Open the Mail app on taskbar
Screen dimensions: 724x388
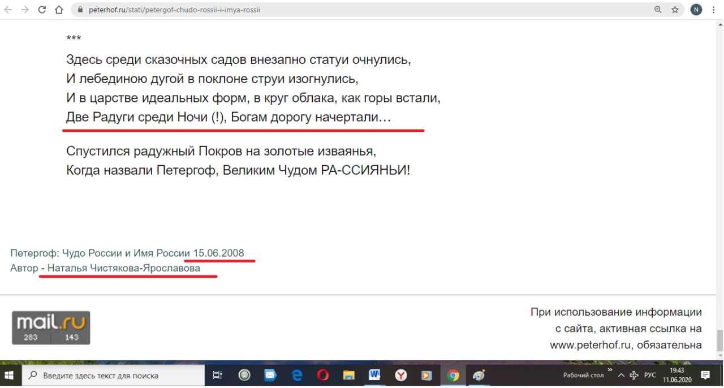[x=270, y=375]
